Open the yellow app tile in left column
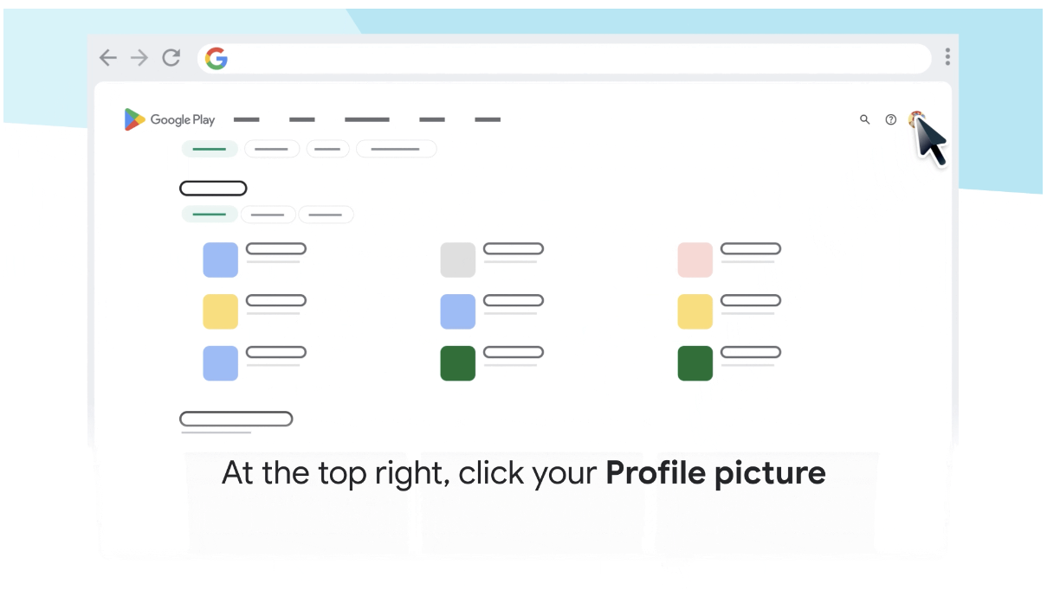The width and height of the screenshot is (1060, 609). coord(221,311)
